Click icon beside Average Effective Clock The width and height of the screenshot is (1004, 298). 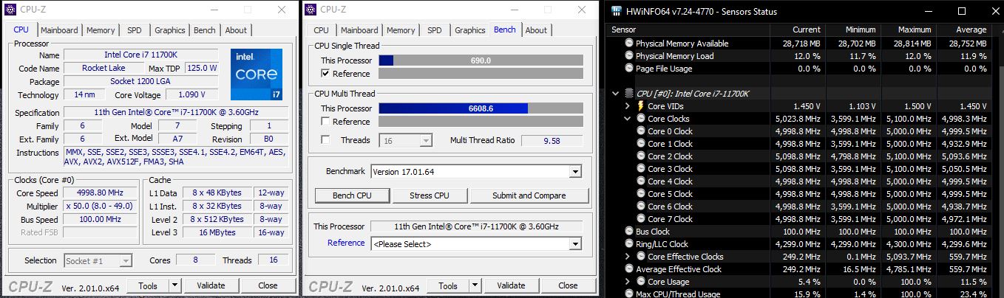click(x=629, y=269)
